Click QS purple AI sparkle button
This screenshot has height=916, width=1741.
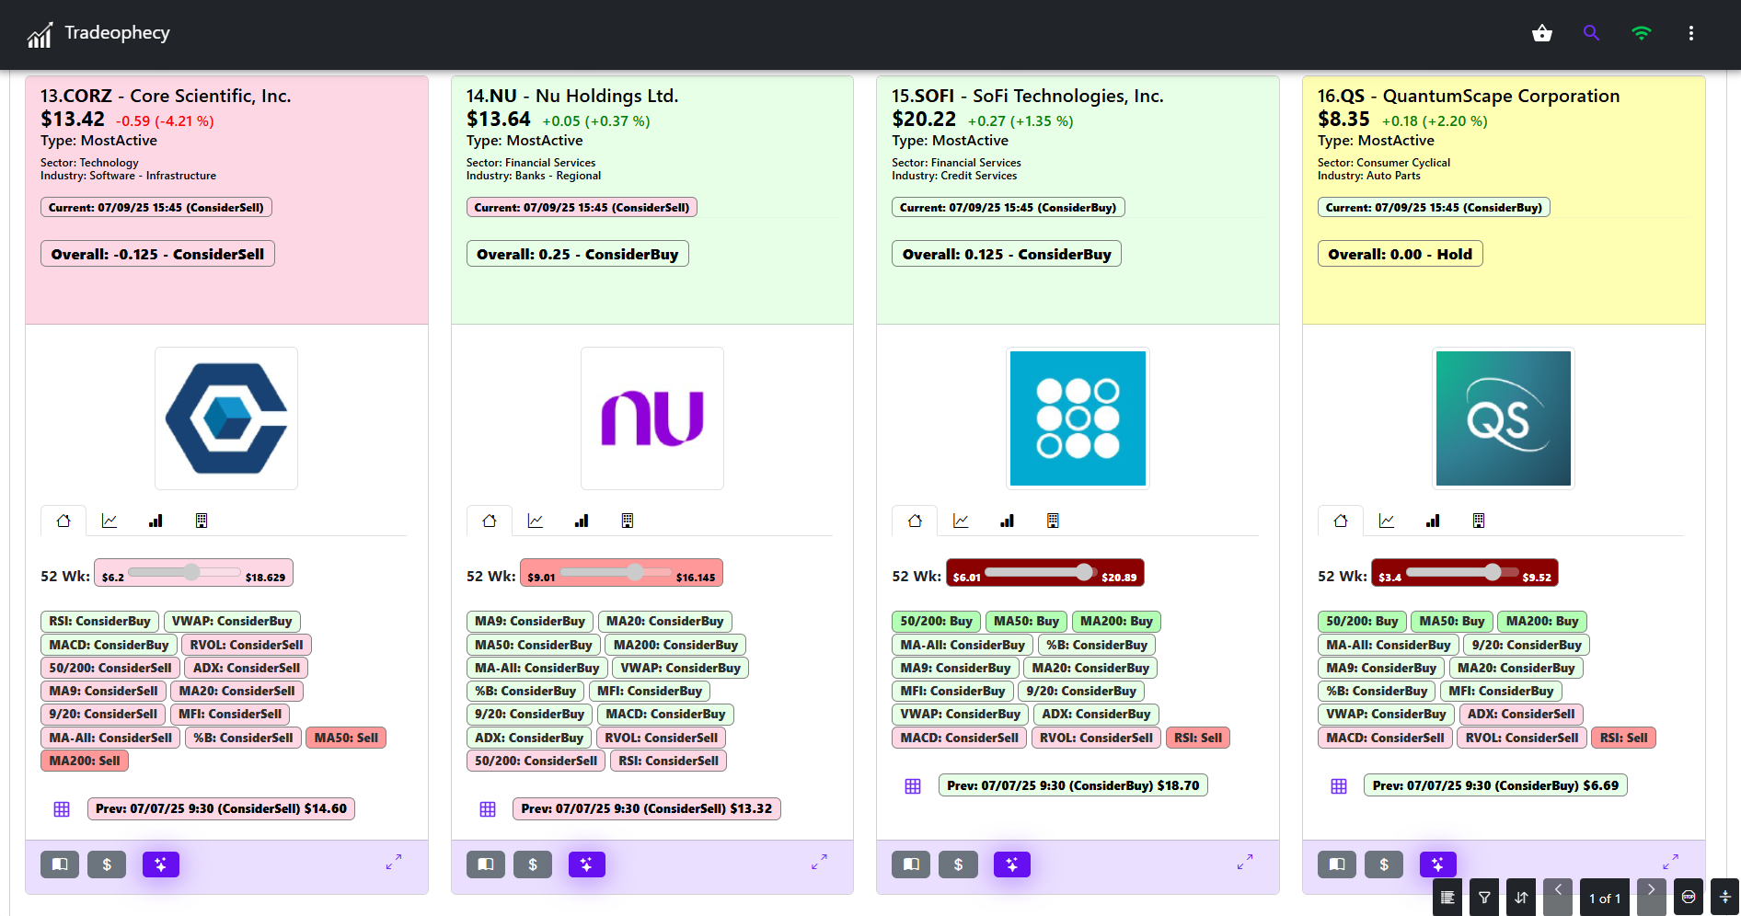1438,864
